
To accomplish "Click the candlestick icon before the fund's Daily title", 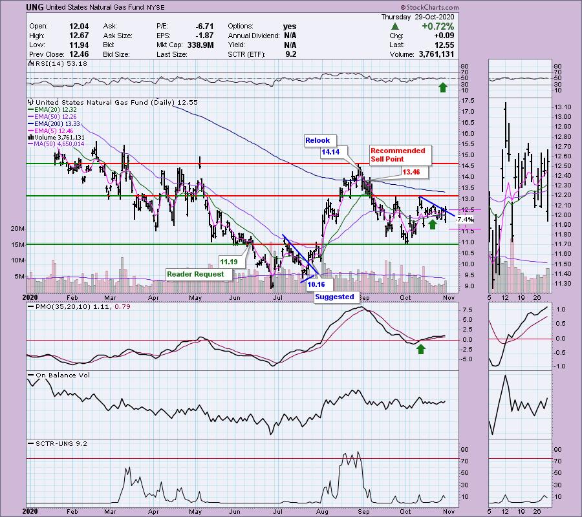I will pyautogui.click(x=31, y=102).
